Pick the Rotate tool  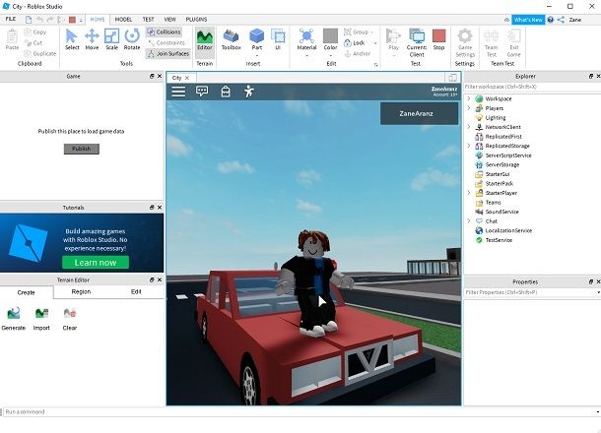pos(132,39)
